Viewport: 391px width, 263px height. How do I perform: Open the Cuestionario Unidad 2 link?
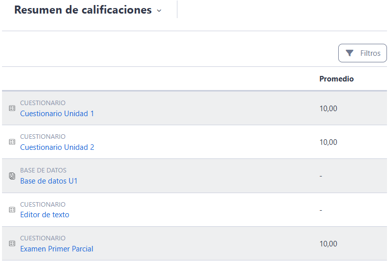tap(57, 147)
